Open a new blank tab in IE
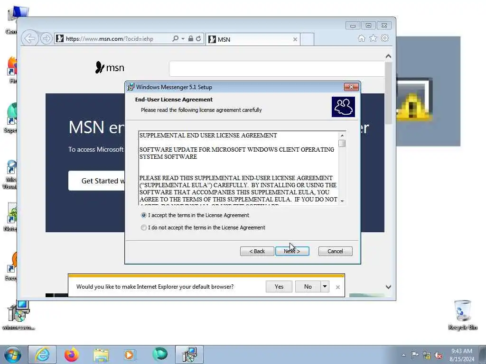This screenshot has height=364, width=486. 307,39
